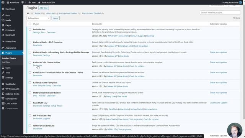Image resolution: width=245 pixels, height=138 pixels.
Task: Filter plugins by Must-Use
Action: (x=50, y=13)
